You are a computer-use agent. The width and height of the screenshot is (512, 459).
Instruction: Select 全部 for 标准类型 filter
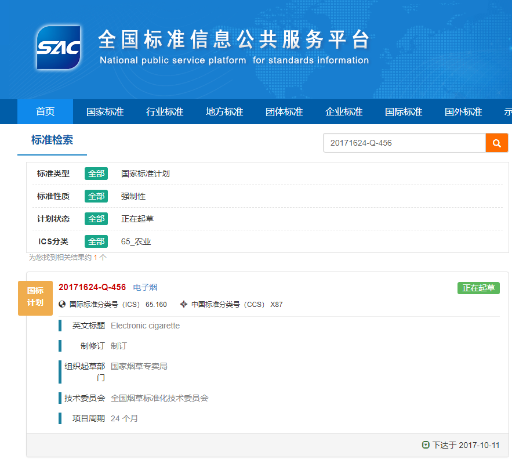point(96,174)
